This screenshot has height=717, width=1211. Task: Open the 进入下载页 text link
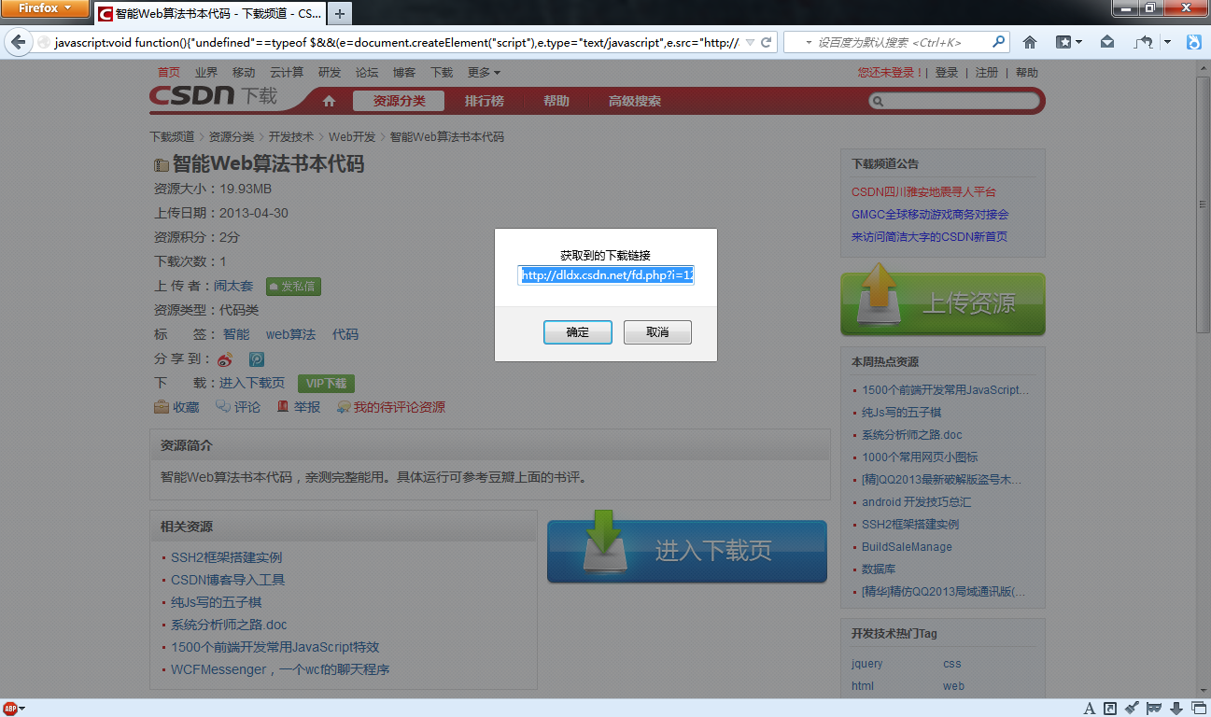coord(252,383)
